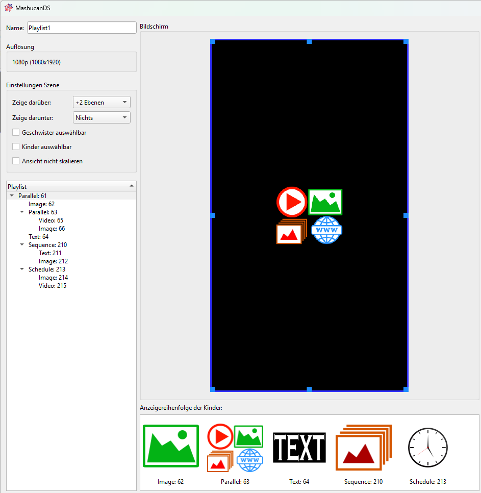481x493 pixels.
Task: Check Ansicht nicht skalieren option
Action: pos(16,161)
